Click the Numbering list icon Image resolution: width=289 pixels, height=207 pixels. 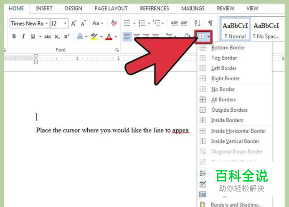(142, 23)
